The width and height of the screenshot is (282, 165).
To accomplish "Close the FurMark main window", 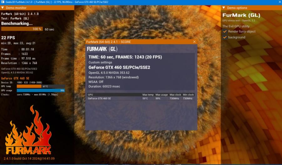I will click(x=280, y=2).
